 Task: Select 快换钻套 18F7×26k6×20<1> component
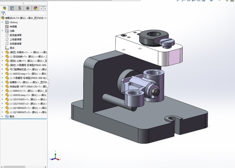[26, 86]
